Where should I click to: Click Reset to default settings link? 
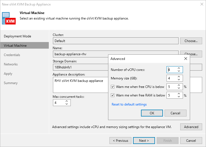(129, 104)
